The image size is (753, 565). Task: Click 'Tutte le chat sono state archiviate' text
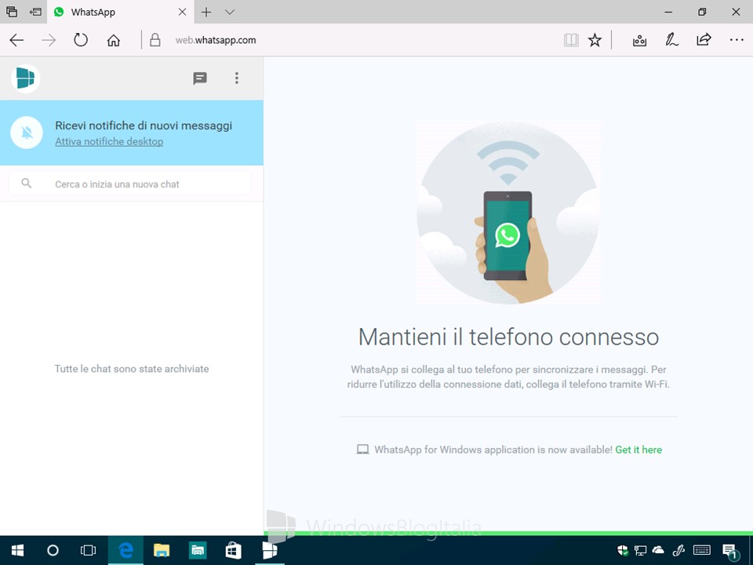[132, 369]
